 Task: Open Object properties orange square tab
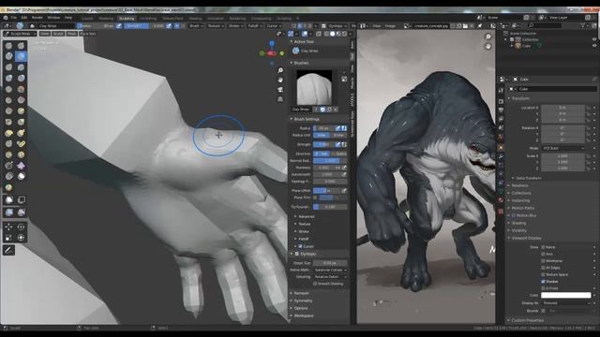click(501, 148)
